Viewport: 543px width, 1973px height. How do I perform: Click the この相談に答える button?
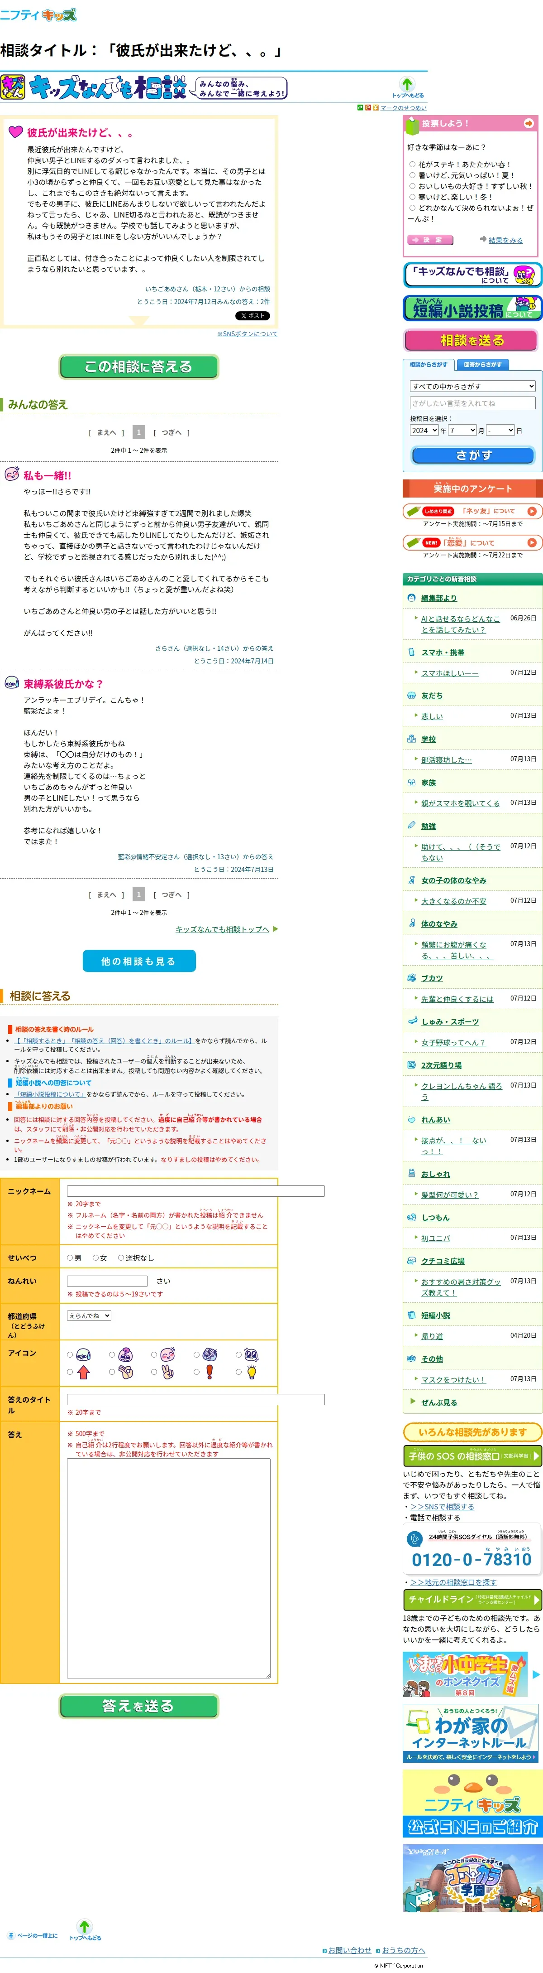[138, 367]
